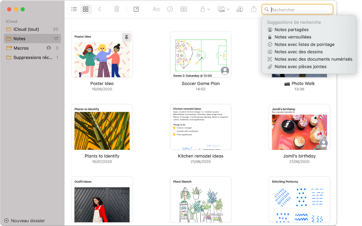Click Jamil's birthday title label
Screen dimensions: 362x226
pyautogui.click(x=299, y=156)
